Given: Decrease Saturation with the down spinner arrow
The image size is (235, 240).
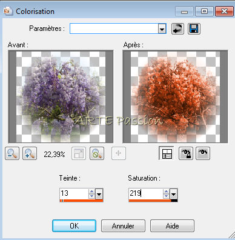Looking at the screenshot, I should [x=167, y=196].
